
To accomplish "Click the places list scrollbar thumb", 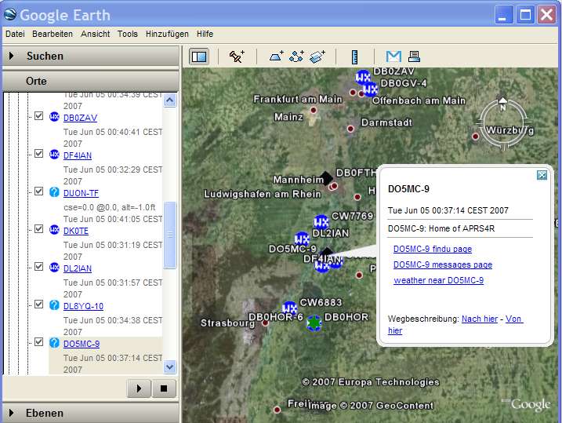I will tap(170, 235).
